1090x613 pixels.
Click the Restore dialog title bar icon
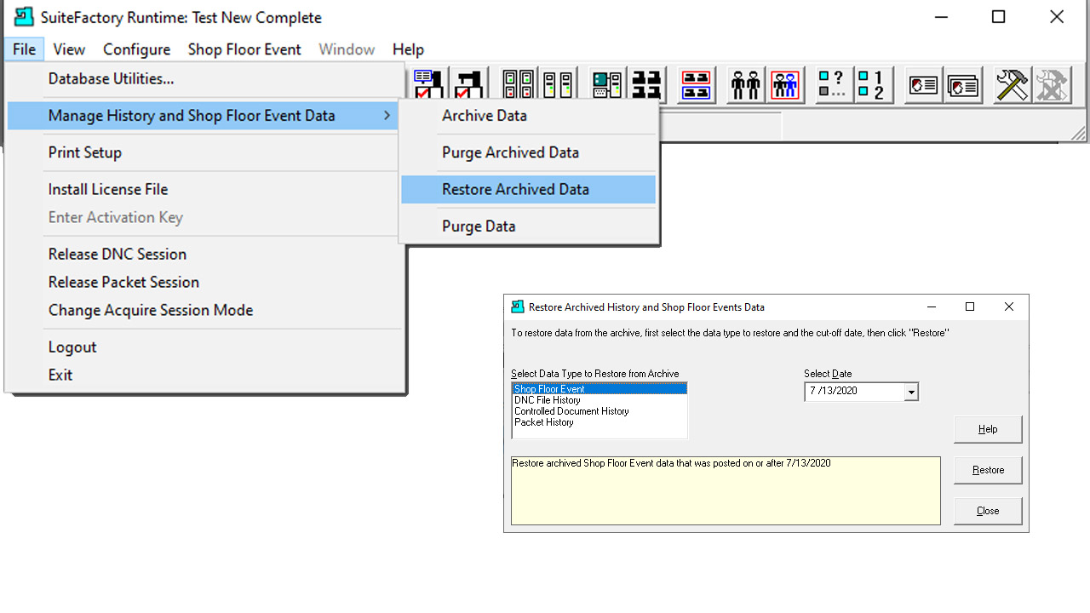[x=517, y=306]
